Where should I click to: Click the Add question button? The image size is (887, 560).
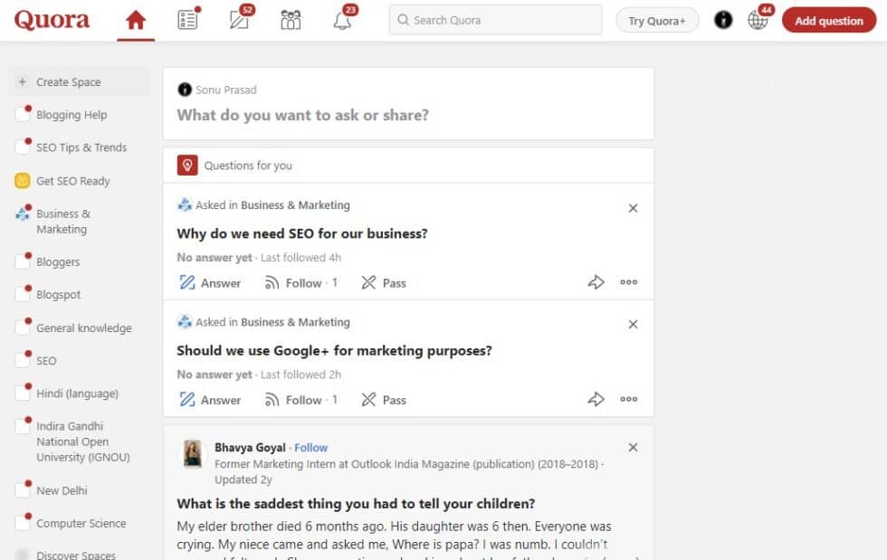pyautogui.click(x=829, y=21)
